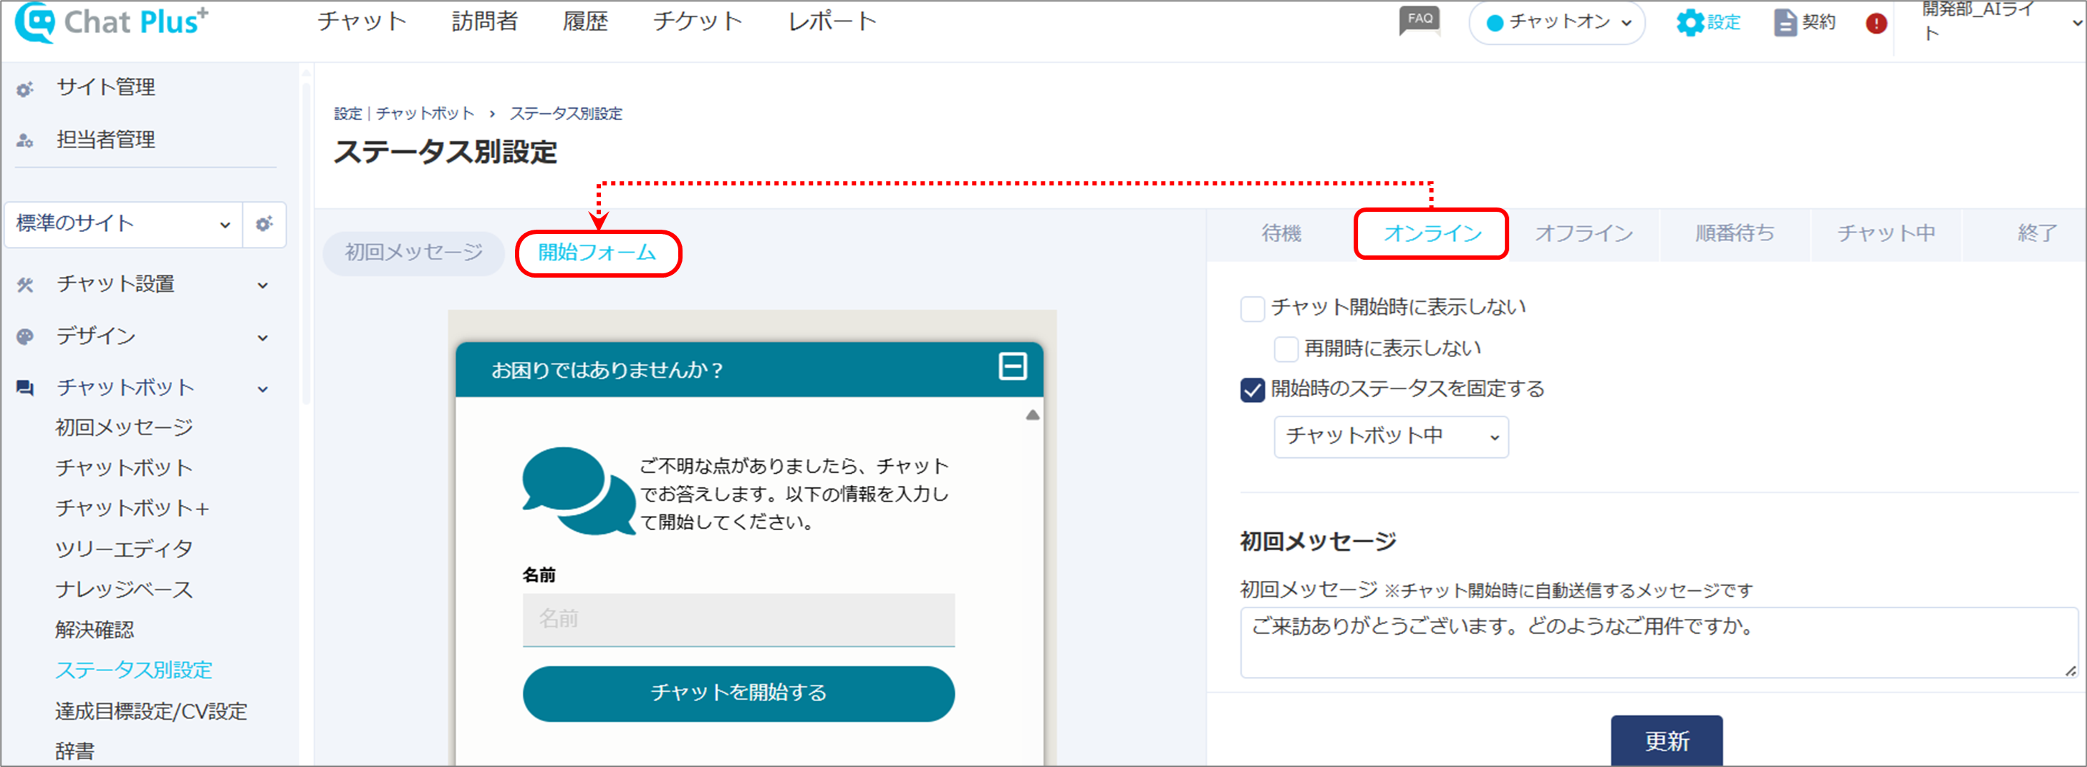Open site settings gear beside site selector
Viewport: 2087px width, 767px height.
click(x=264, y=224)
